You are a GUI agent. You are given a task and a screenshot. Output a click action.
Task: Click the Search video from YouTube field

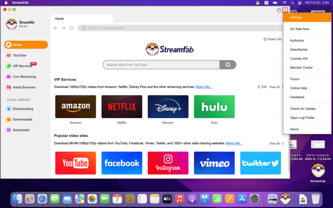161,65
